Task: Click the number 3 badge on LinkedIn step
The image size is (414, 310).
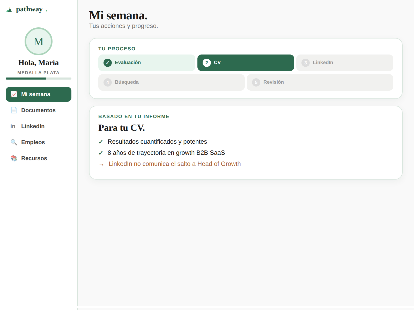Action: pyautogui.click(x=306, y=63)
